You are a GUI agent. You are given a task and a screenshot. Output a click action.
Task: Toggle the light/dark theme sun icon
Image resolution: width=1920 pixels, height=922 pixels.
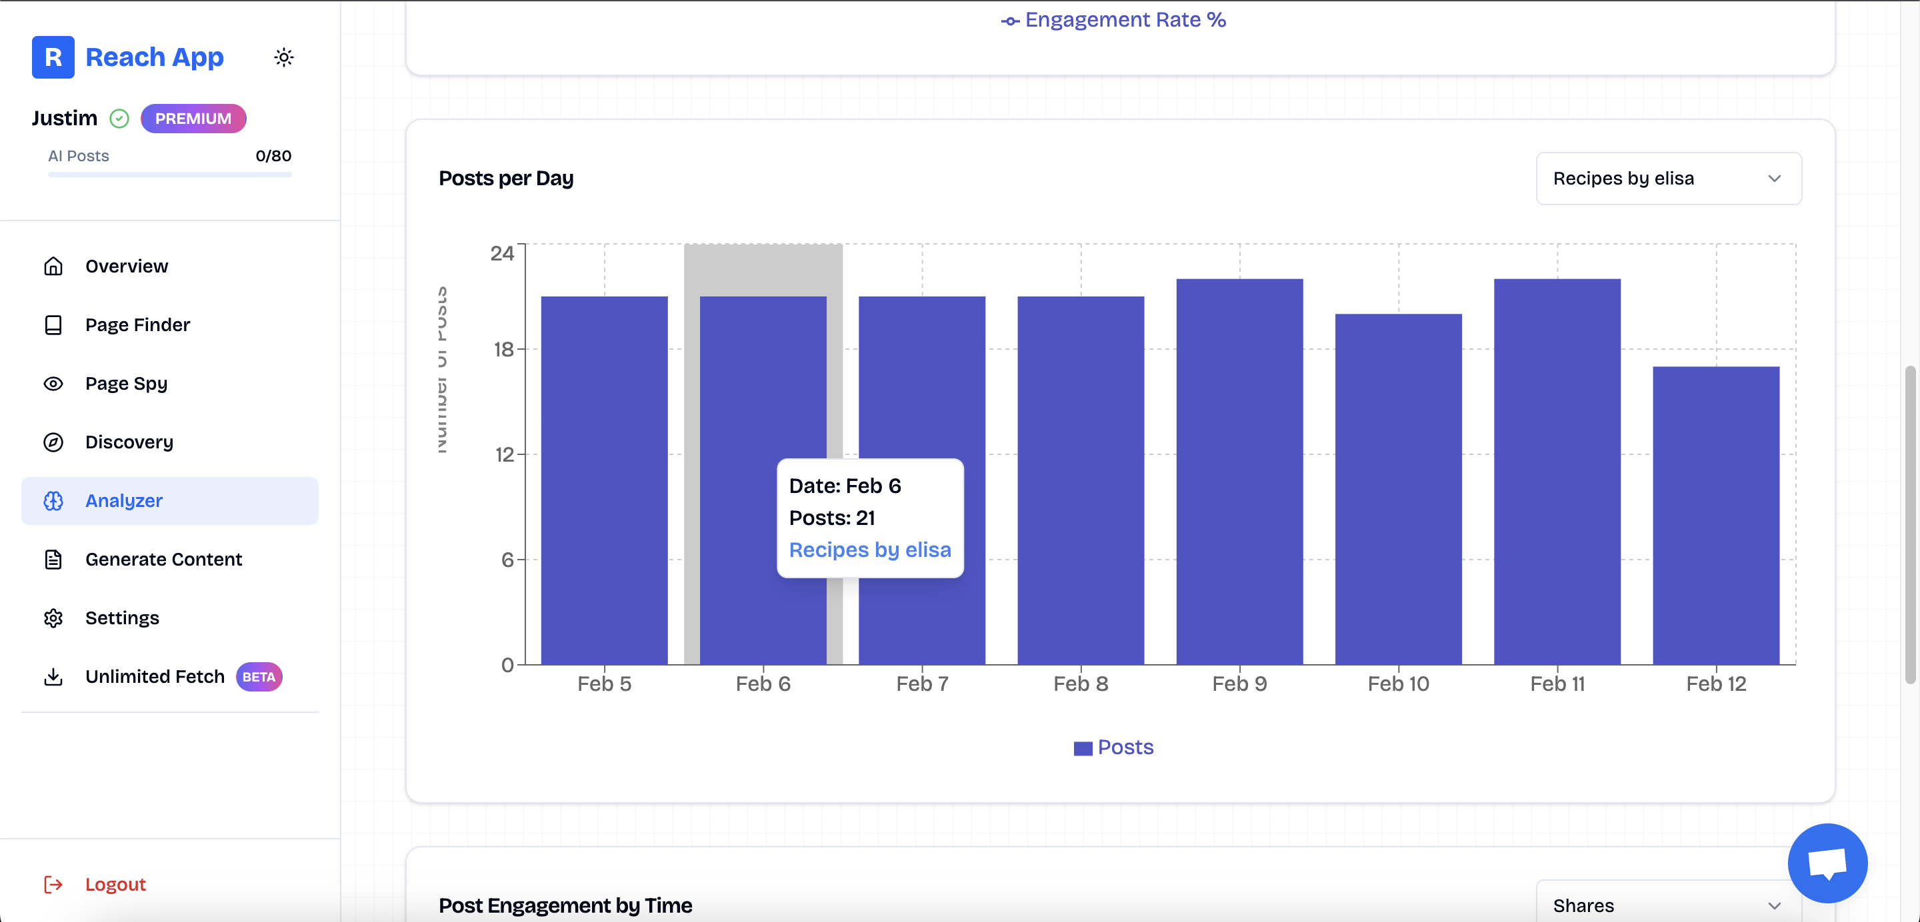[x=284, y=57]
